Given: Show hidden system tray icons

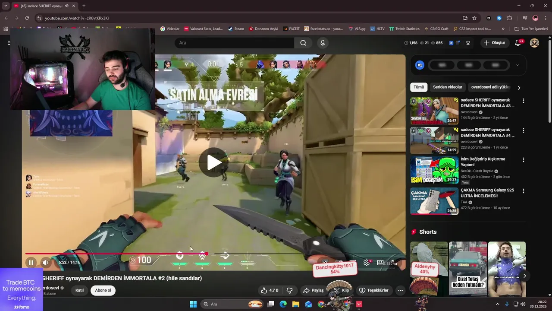Looking at the screenshot, I should (497, 304).
